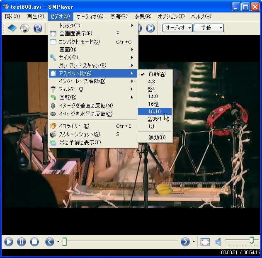Open オプション(T) menu

(x=171, y=17)
